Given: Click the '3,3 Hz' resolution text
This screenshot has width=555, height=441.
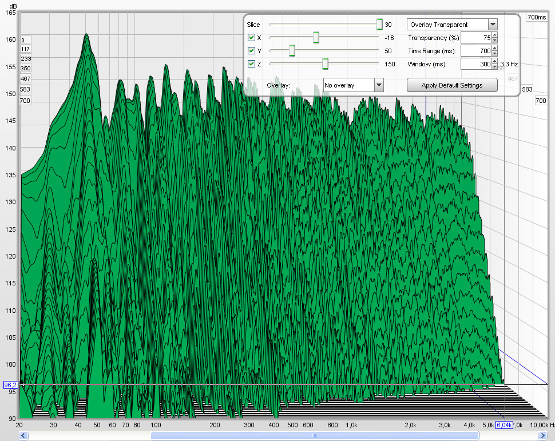Looking at the screenshot, I should [509, 64].
